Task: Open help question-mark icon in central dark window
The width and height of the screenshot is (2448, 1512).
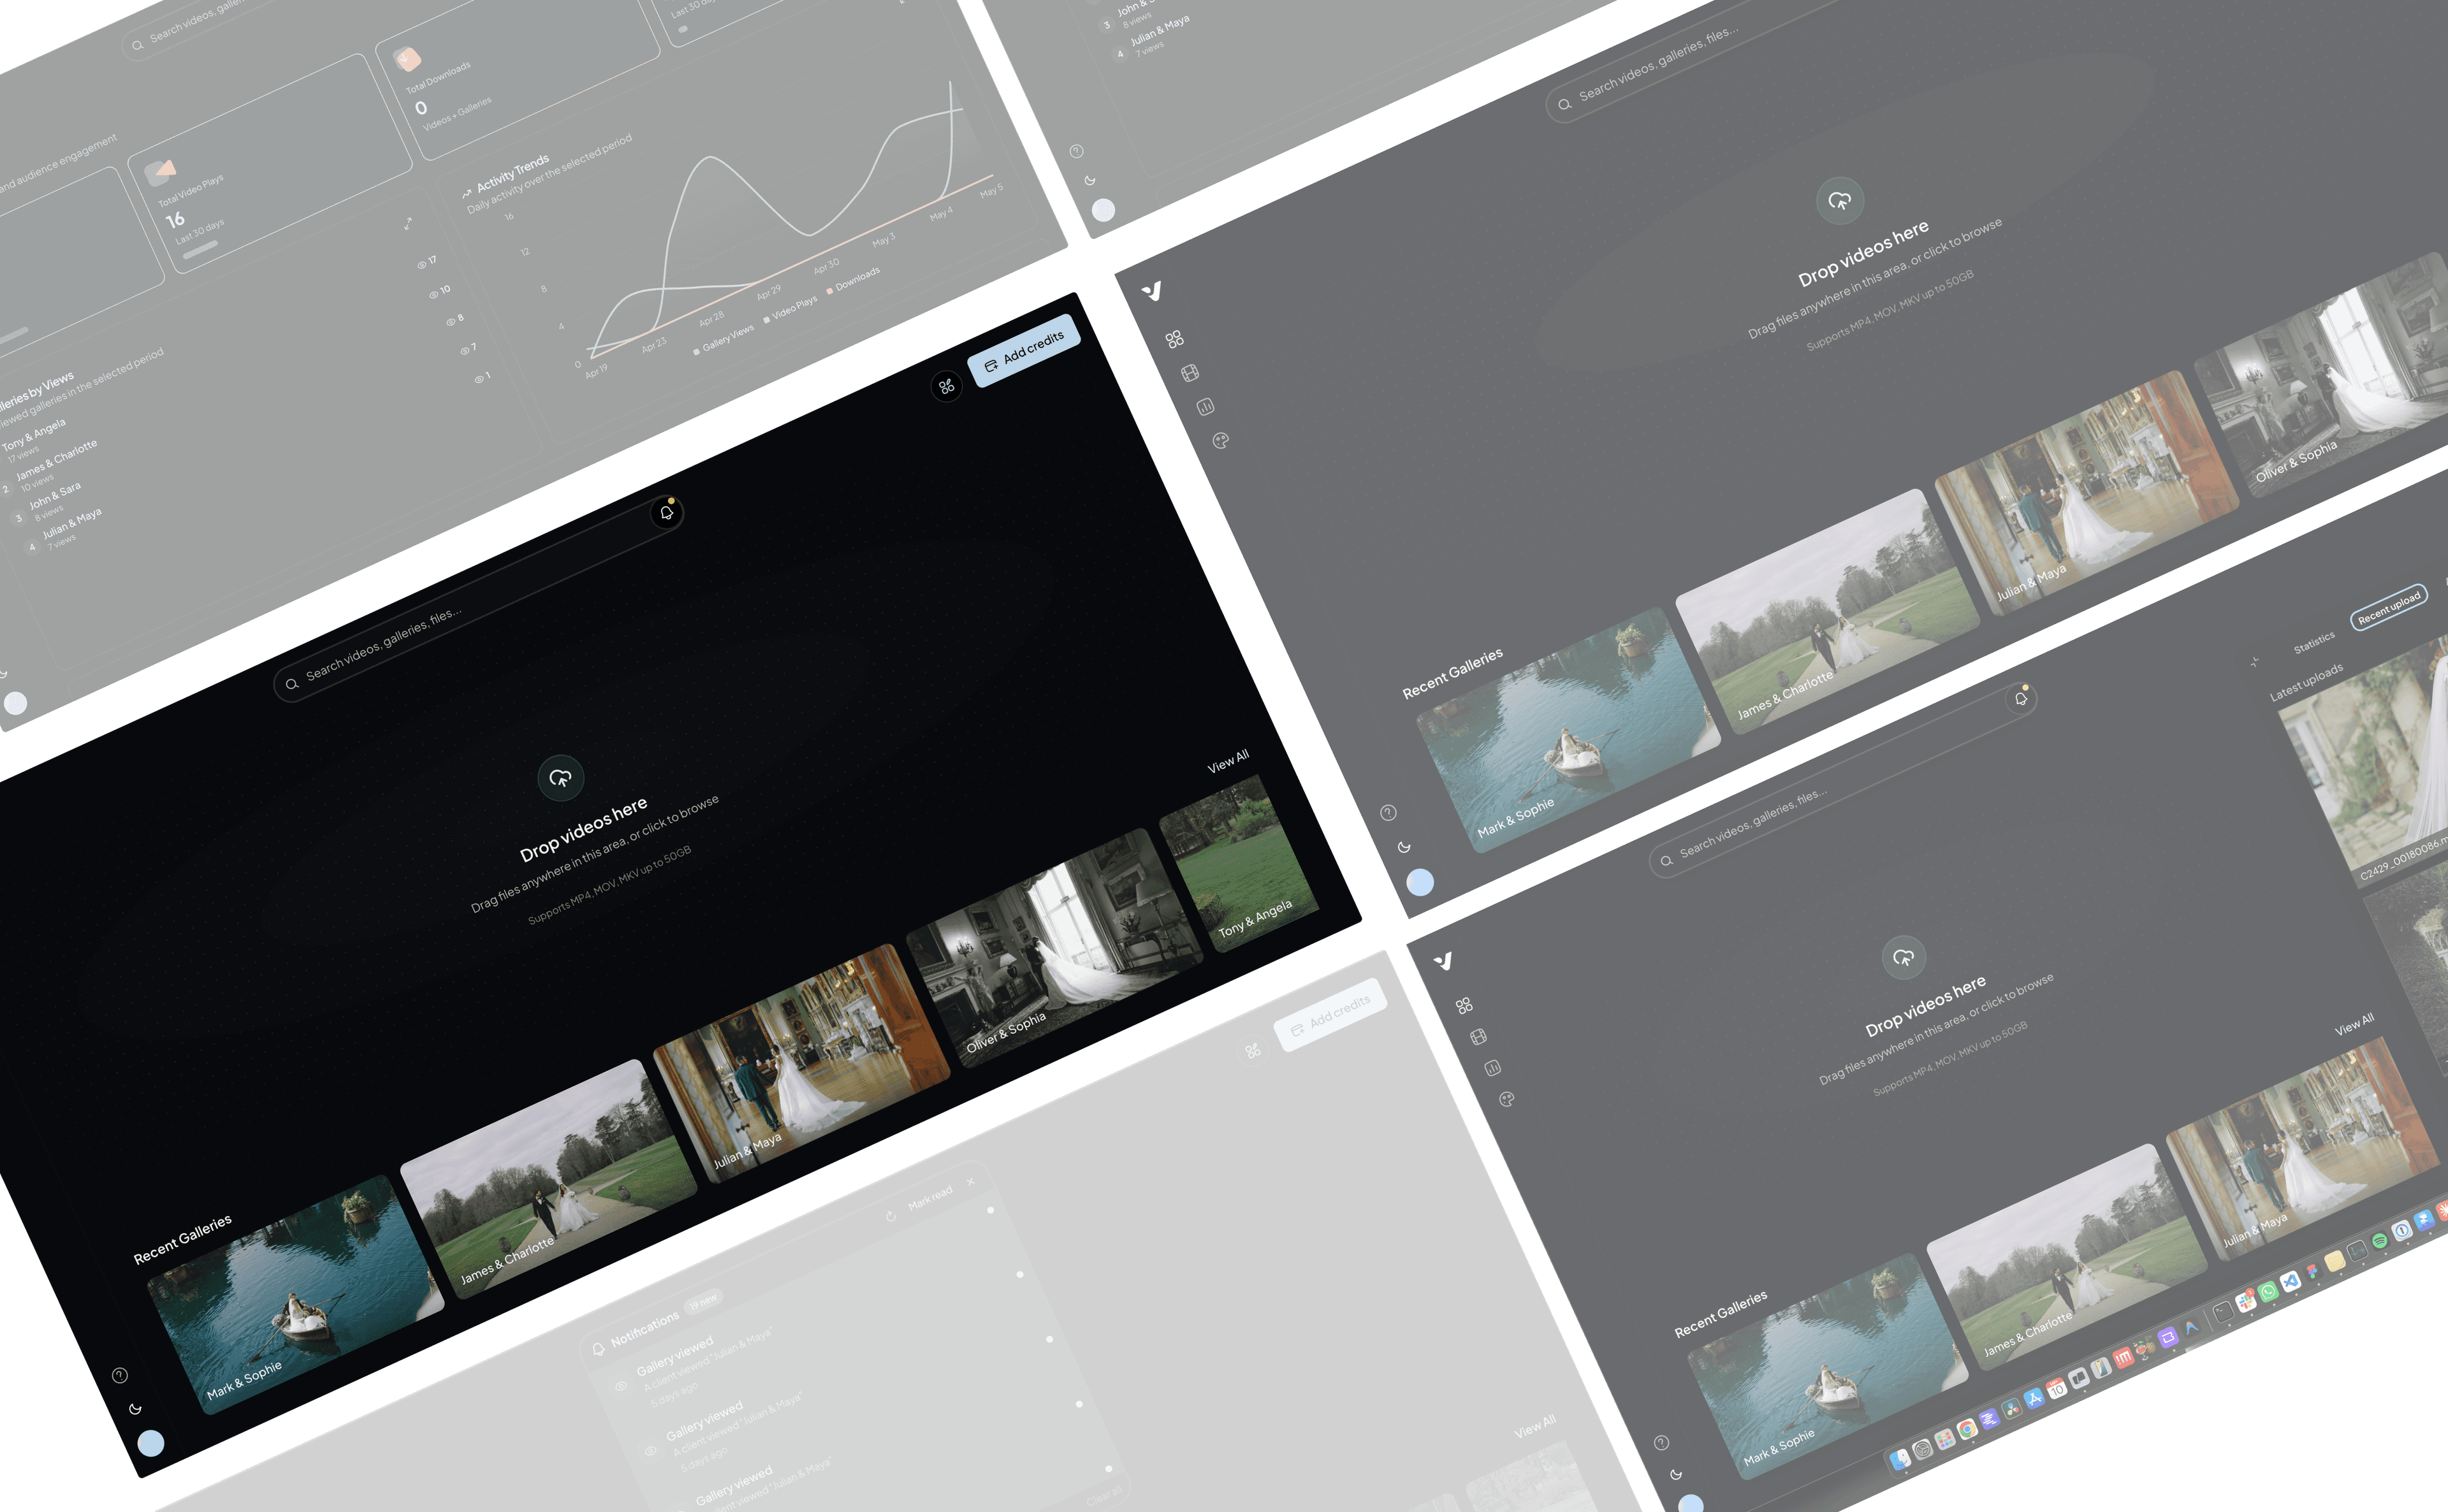Action: 120,1375
